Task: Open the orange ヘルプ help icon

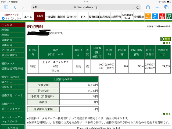Action: (x=148, y=16)
